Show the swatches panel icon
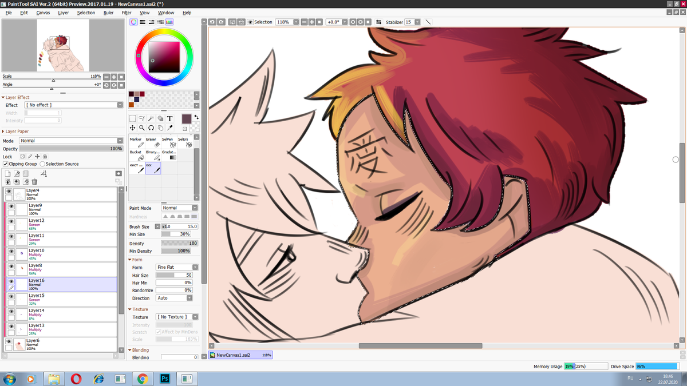Viewport: 687px width, 386px height. pos(169,22)
